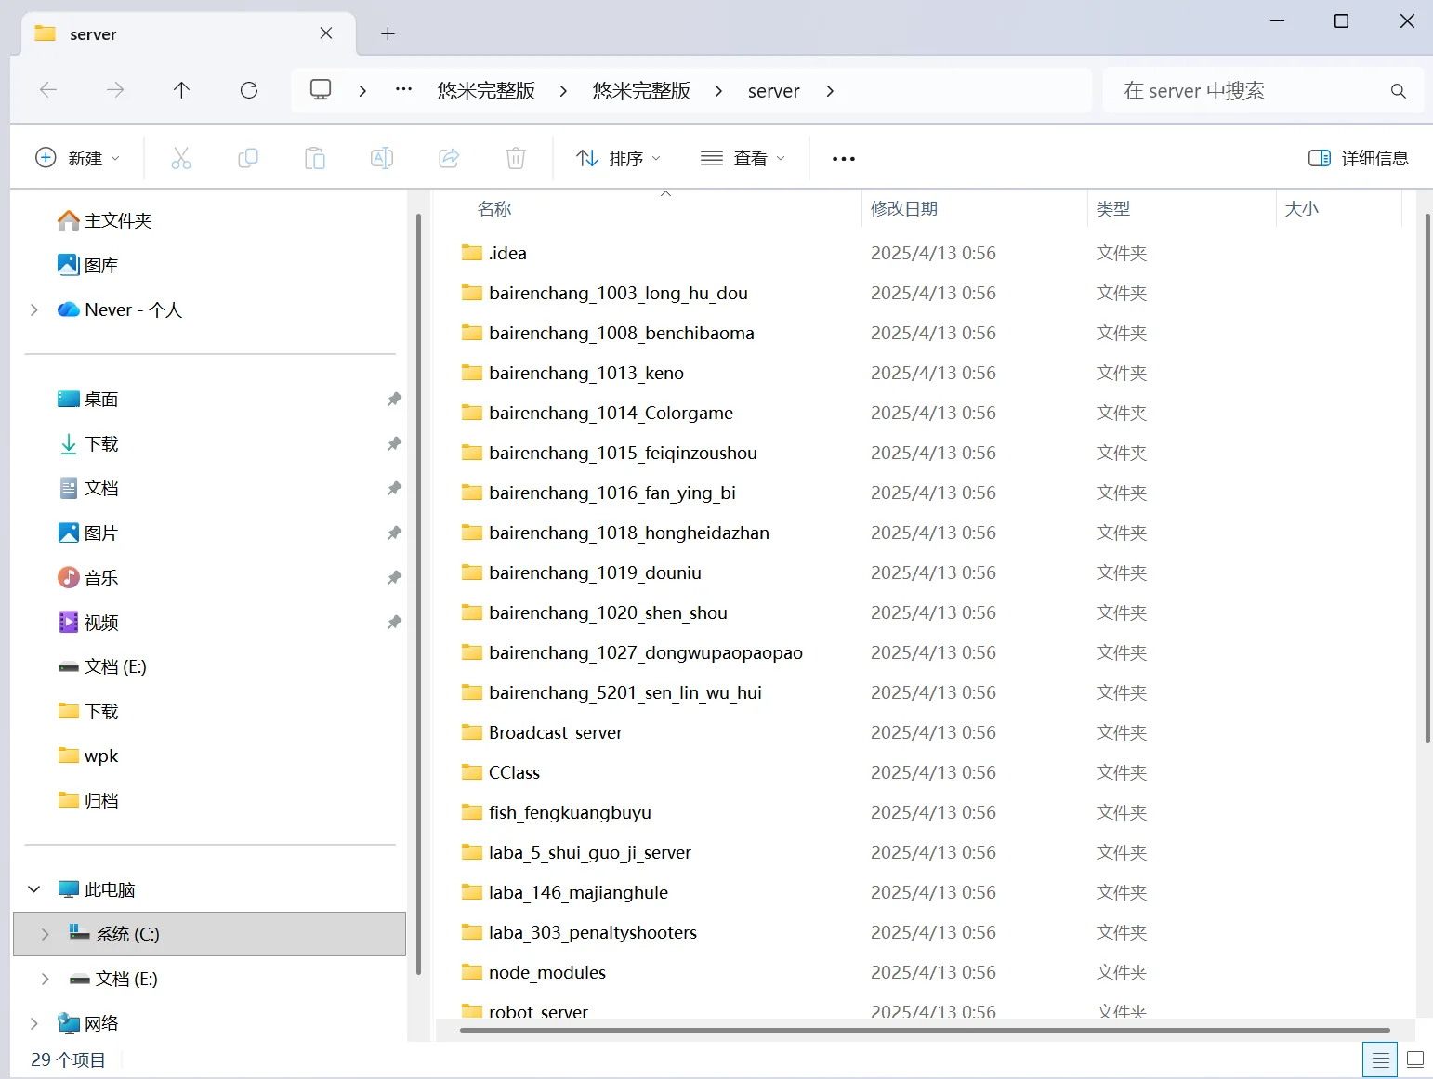Select the Broadcast_server folder
Screen dimensions: 1433x1079
point(555,732)
